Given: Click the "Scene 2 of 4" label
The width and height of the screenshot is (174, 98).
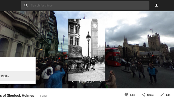Looking at the screenshot, I should click(86, 82).
